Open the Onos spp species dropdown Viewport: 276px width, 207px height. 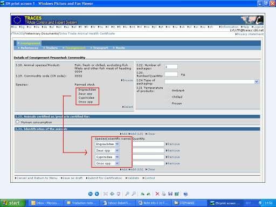pos(117,163)
